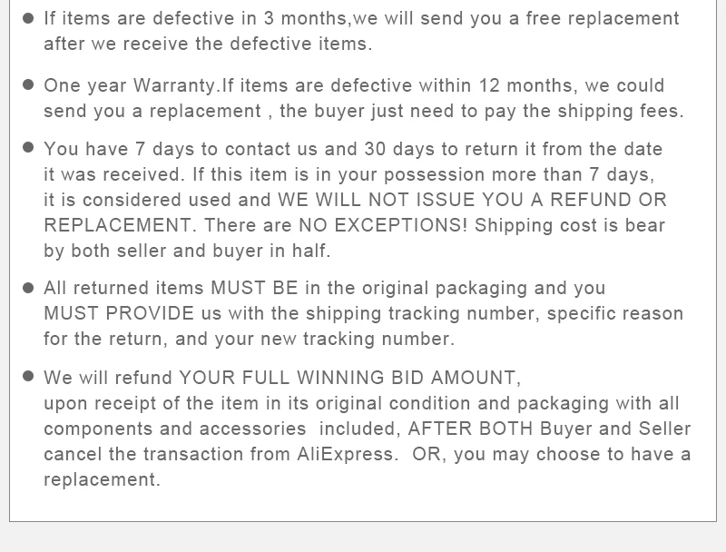The height and width of the screenshot is (552, 726).
Task: Click the bullet before All returned items
Action: click(x=28, y=288)
